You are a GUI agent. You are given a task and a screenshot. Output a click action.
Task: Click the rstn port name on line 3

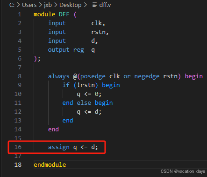click(x=99, y=32)
